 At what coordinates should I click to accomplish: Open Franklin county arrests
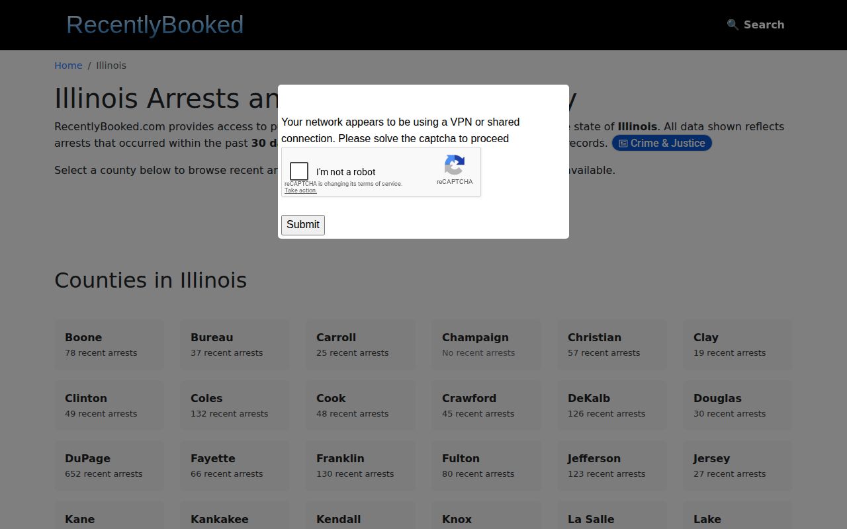click(361, 466)
